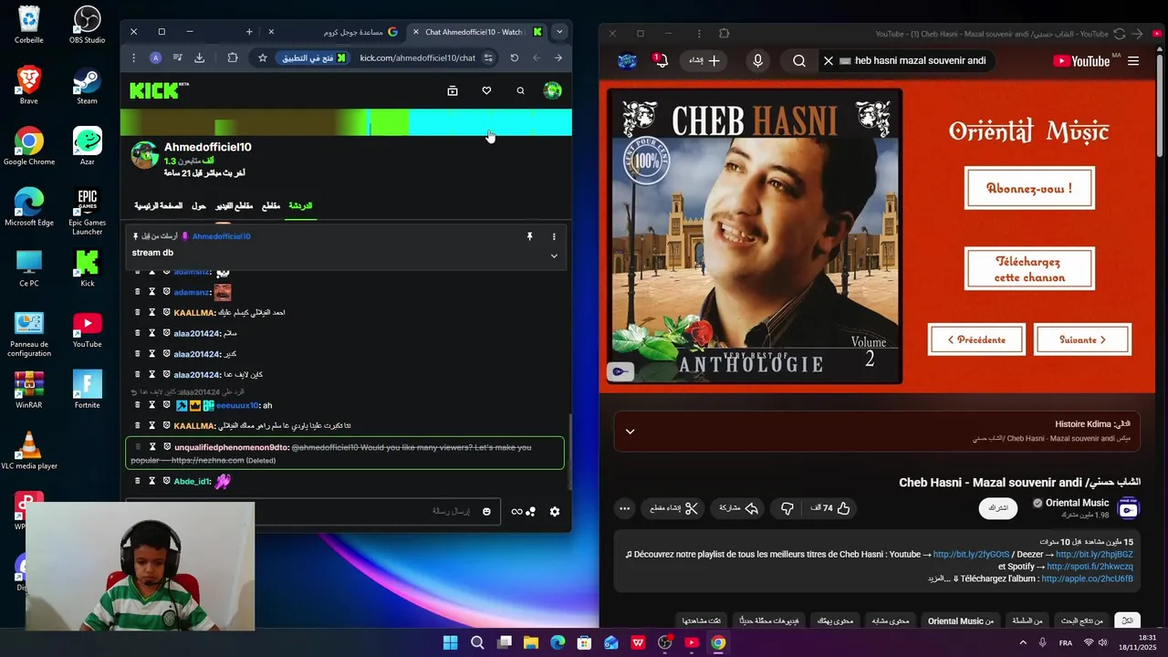Click the hourglass on eeeuuux10 message
1168x657 pixels.
(x=152, y=405)
